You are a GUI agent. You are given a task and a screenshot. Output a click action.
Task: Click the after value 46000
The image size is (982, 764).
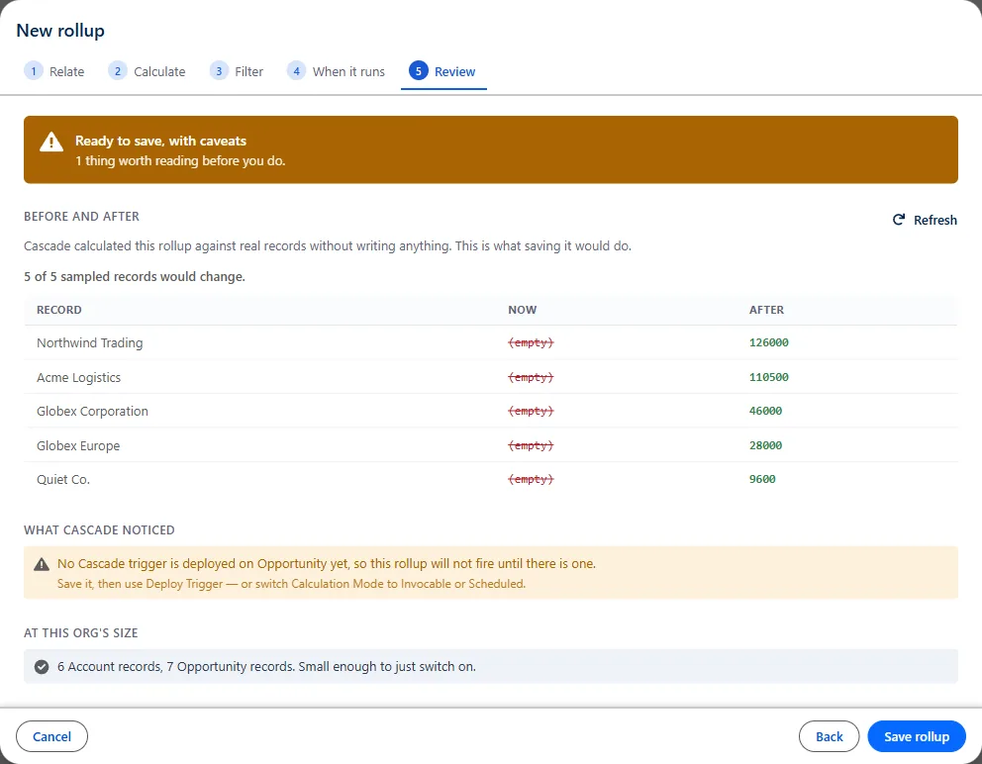pos(765,411)
